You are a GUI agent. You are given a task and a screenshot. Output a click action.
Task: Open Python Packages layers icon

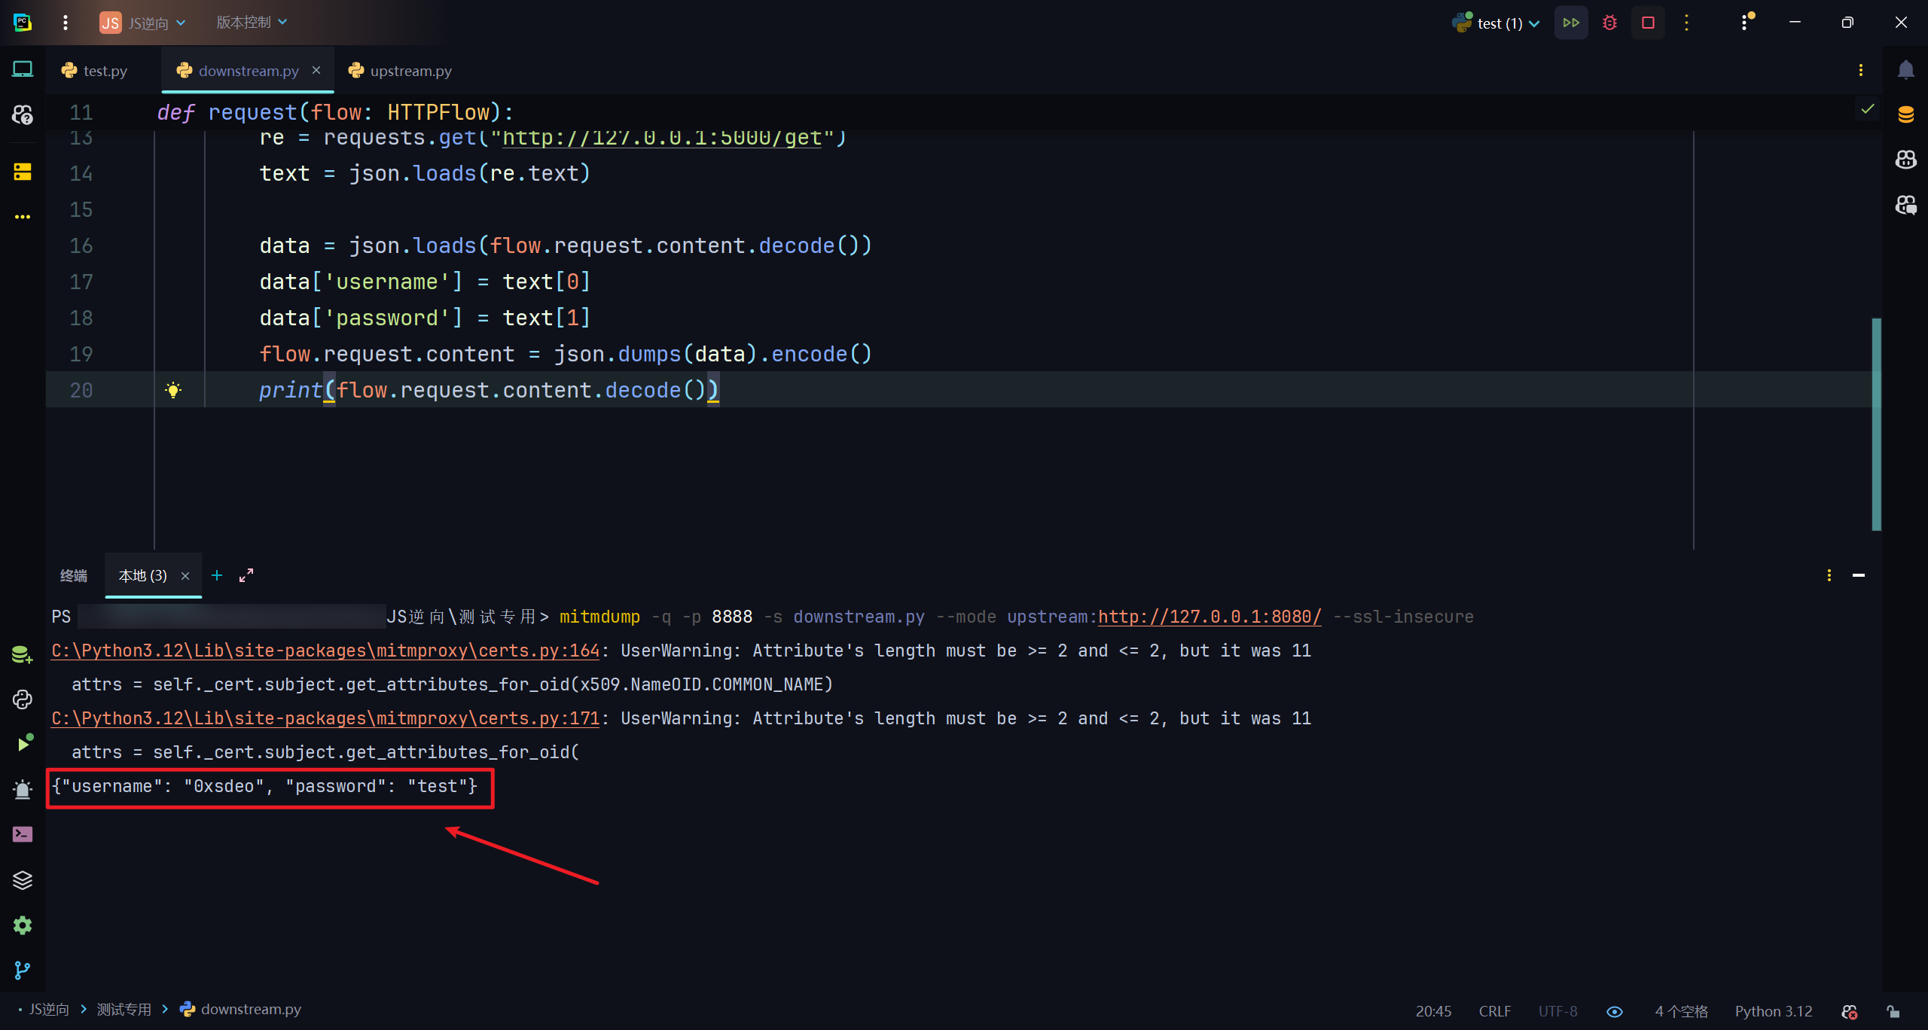pyautogui.click(x=23, y=879)
